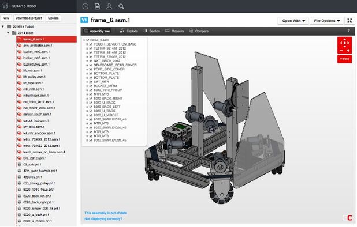Screen dimensions: 357x227
Task: Expand the TETRIX_739057_2012 node
Action: (87, 56)
